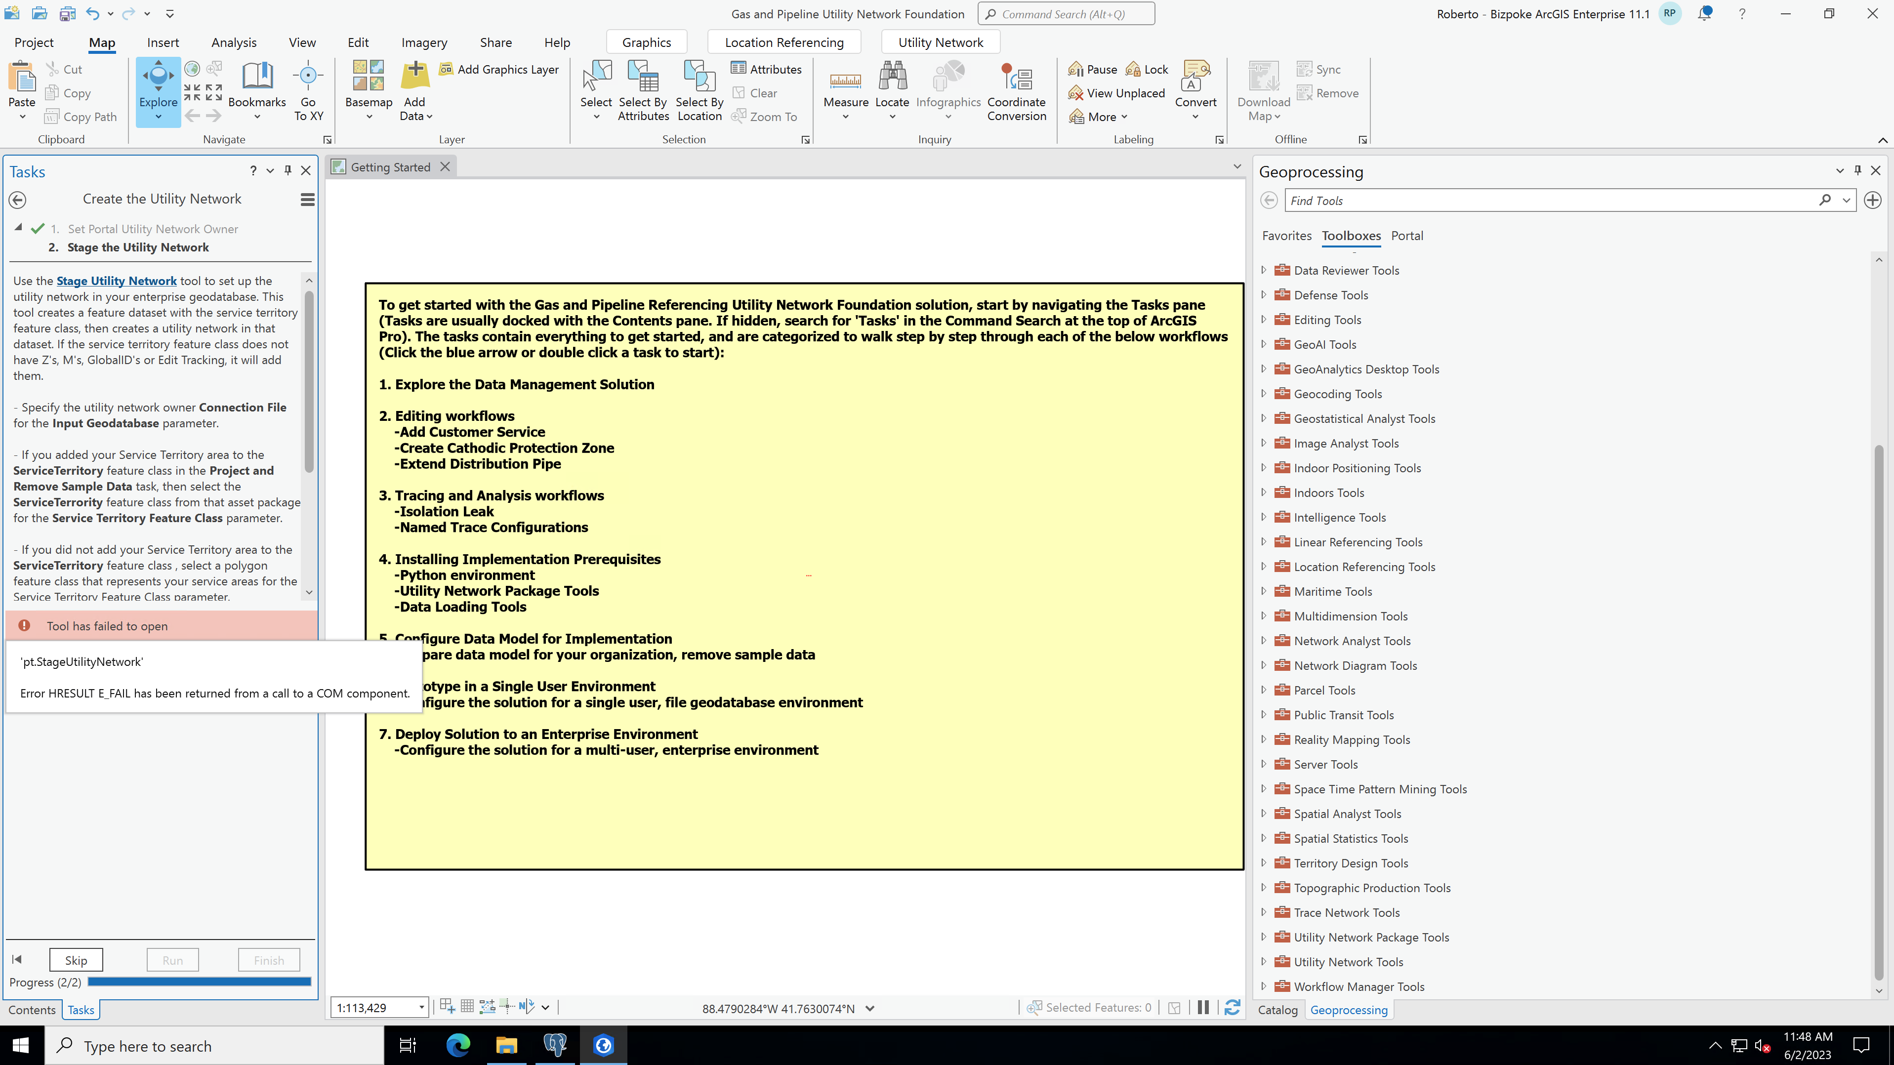Image resolution: width=1894 pixels, height=1065 pixels.
Task: Open notifications bell icon
Action: pyautogui.click(x=1705, y=13)
